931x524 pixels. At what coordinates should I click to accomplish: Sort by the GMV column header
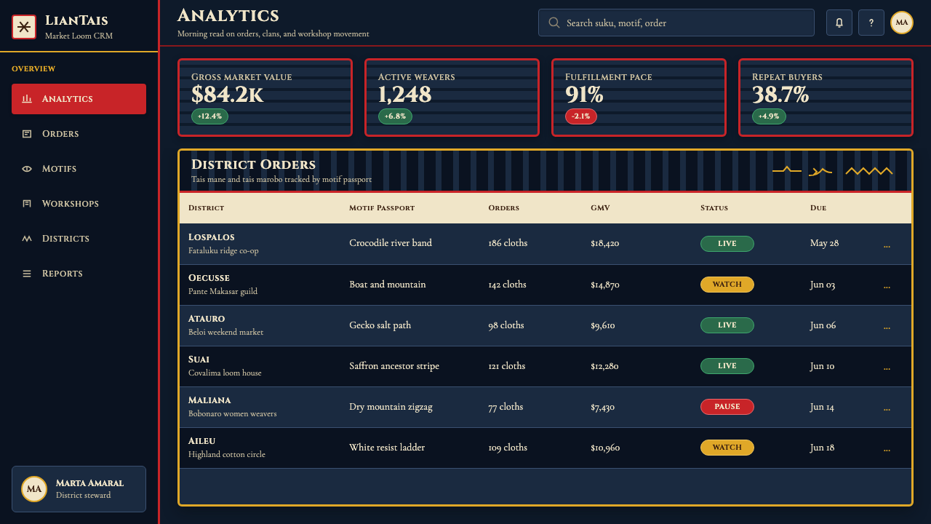click(600, 208)
